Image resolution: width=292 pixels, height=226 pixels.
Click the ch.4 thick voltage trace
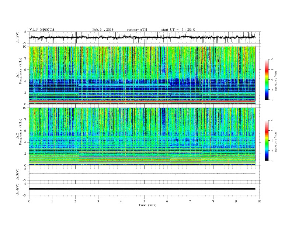coord(142,189)
